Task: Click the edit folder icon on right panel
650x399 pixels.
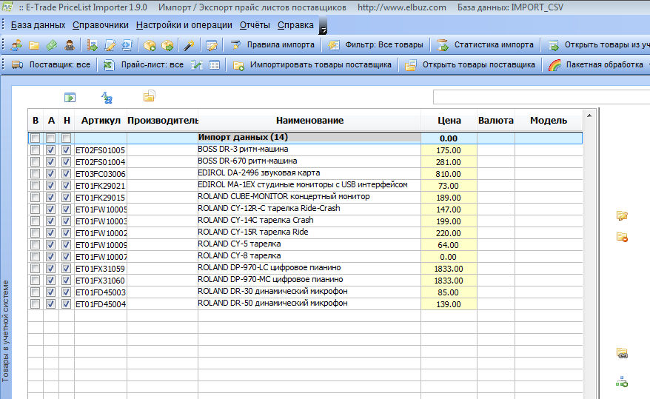Action: tap(622, 215)
